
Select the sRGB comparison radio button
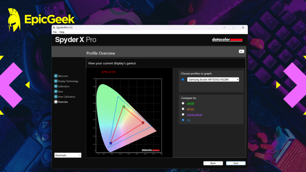tap(183, 103)
